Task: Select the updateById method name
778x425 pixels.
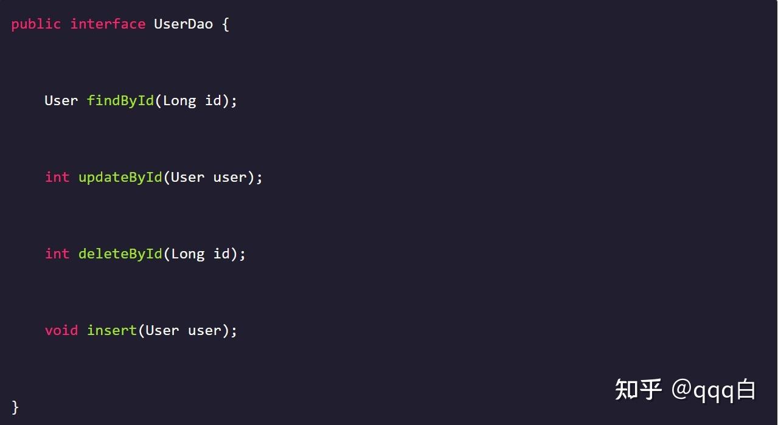Action: tap(120, 177)
